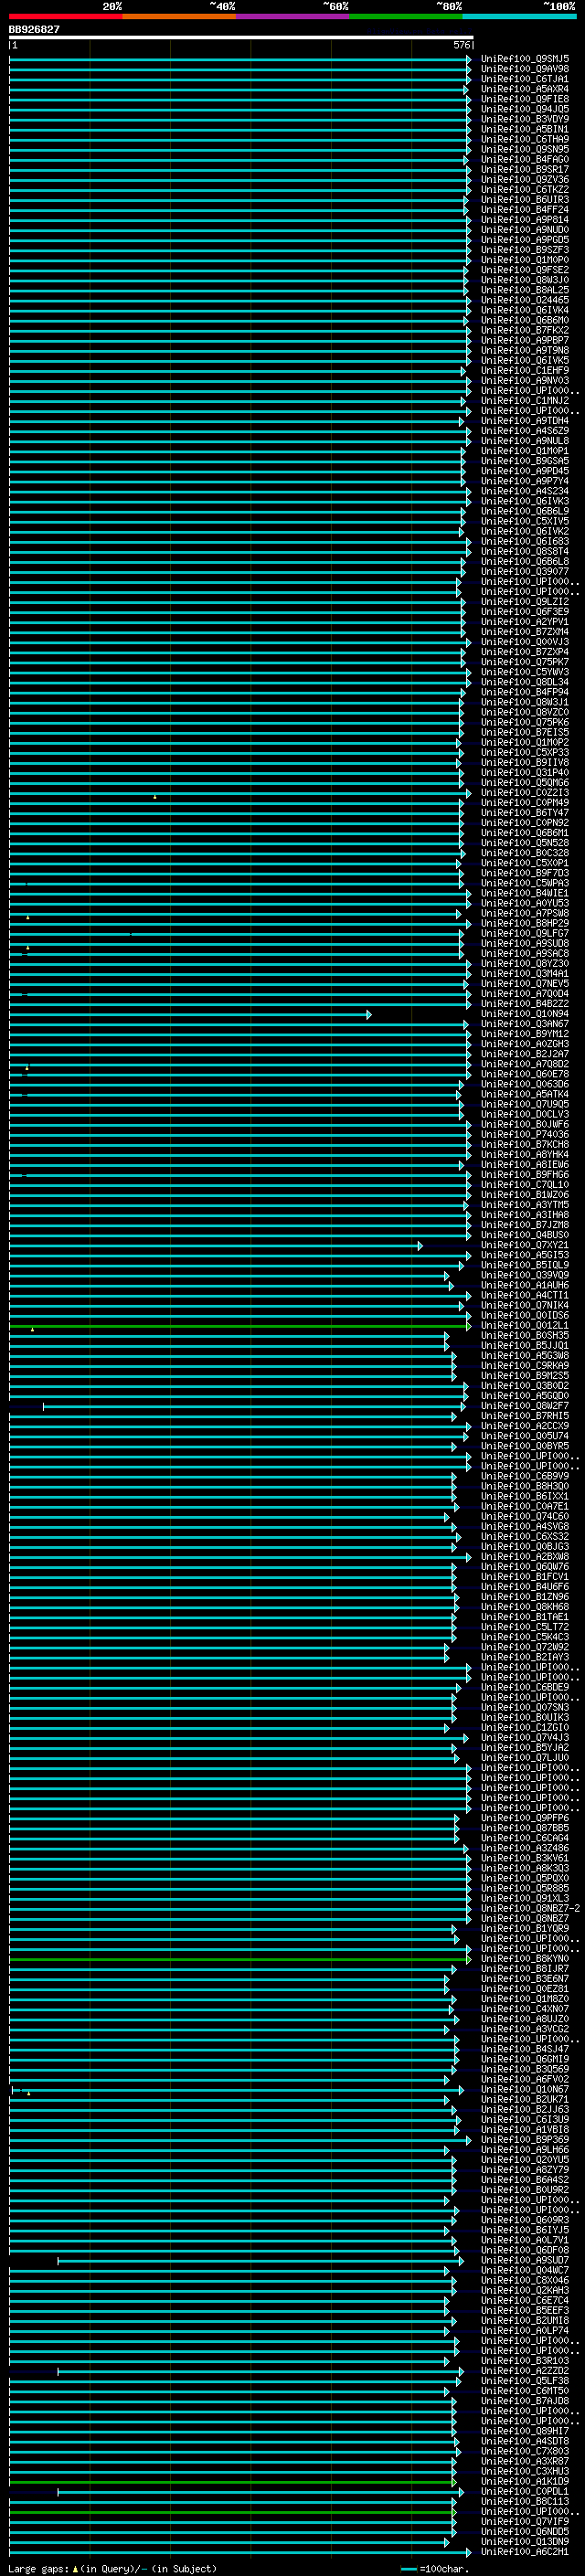Choose the UniRef100_Q9ZV36 hit
Viewport: 585px width, 2576px height.
(525, 180)
